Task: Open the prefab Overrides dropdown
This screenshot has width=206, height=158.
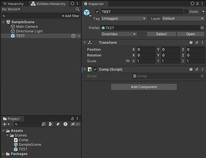Action: tap(119, 34)
